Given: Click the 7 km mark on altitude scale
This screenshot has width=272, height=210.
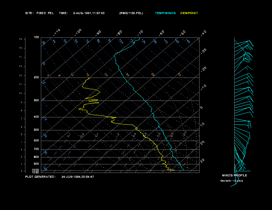Looking at the screenshot, I should pyautogui.click(x=22, y=119).
